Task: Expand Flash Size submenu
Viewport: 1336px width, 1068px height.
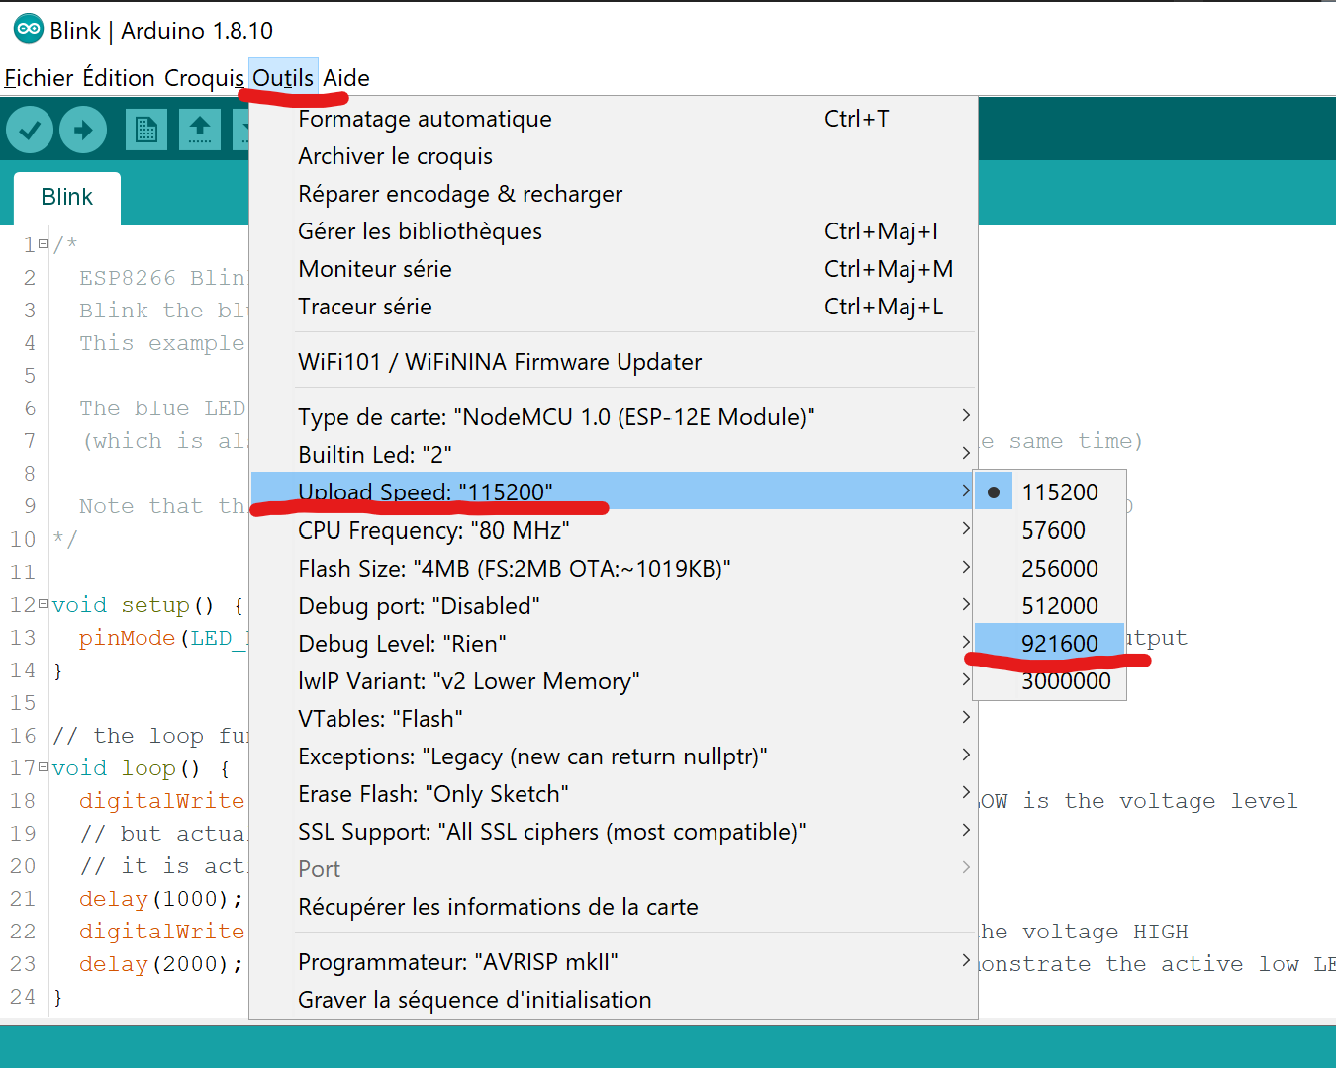Action: click(614, 568)
